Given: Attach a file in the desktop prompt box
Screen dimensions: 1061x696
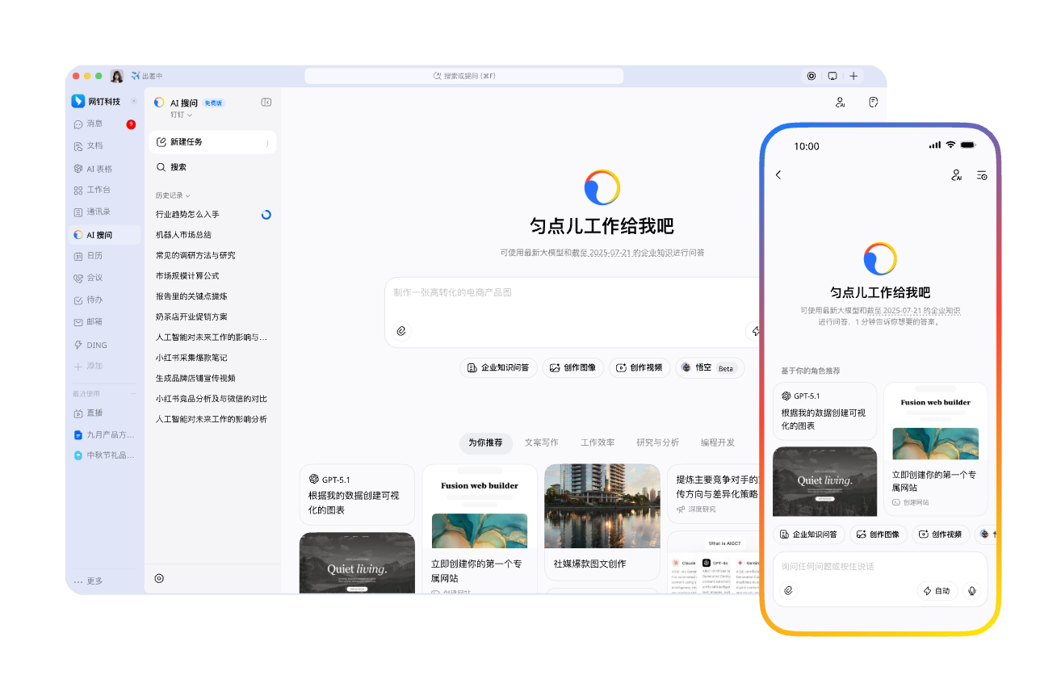Looking at the screenshot, I should pyautogui.click(x=401, y=330).
